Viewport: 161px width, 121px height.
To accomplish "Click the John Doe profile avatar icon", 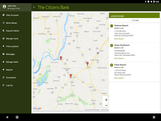I will click(x=4, y=7).
